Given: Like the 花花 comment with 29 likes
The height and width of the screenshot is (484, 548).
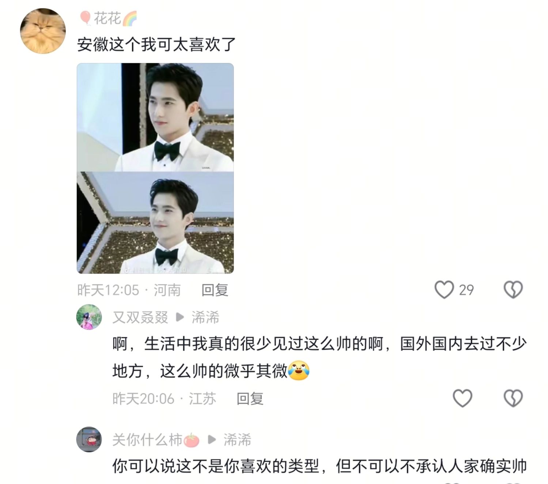Looking at the screenshot, I should [x=444, y=290].
